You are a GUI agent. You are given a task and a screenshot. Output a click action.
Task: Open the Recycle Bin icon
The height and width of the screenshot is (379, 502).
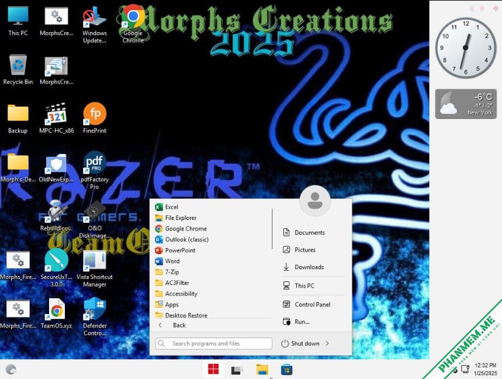pos(18,70)
